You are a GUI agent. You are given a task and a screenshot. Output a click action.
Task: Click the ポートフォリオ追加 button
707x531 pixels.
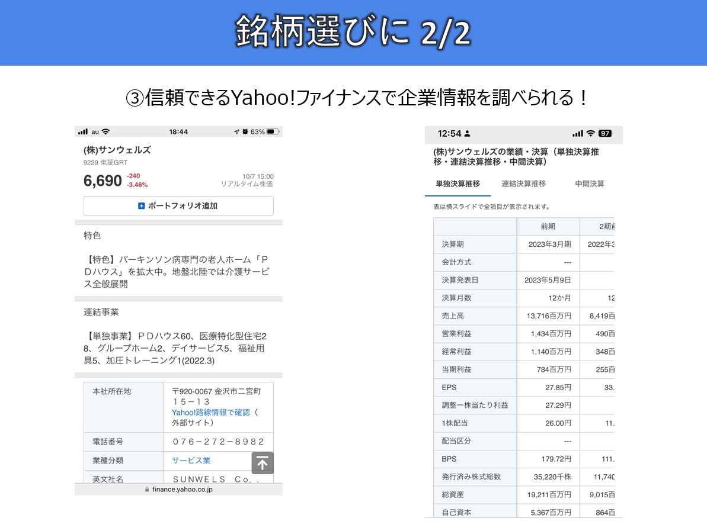178,206
